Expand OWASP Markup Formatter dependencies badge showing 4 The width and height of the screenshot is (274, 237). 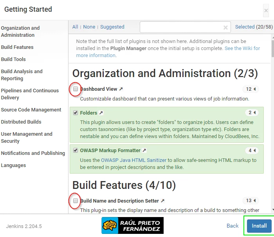(x=252, y=150)
